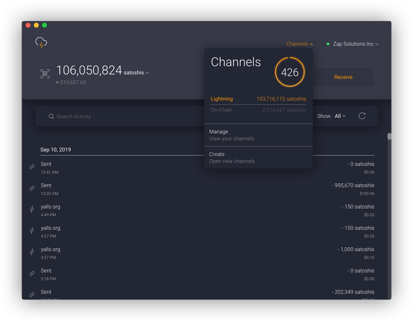Click the - 995,670 satoshis amount
The width and height of the screenshot is (413, 322).
(353, 186)
